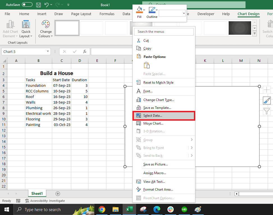Image resolution: width=273 pixels, height=215 pixels.
Task: Click the Insert Function fx icon
Action: click(x=84, y=52)
